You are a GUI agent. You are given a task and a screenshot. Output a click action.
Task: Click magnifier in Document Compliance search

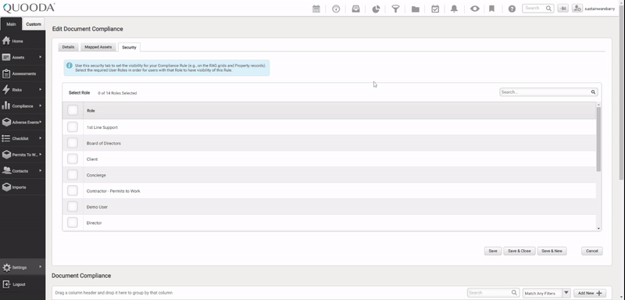point(514,292)
